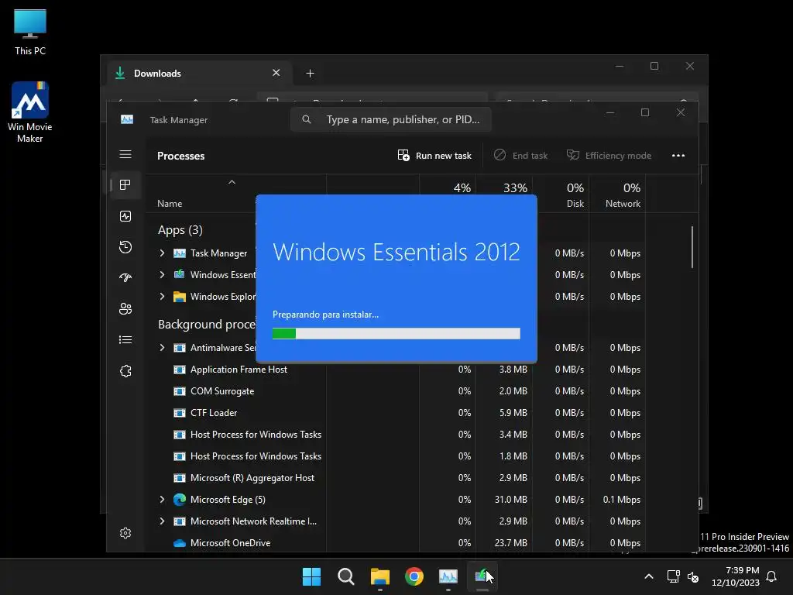The height and width of the screenshot is (595, 793).
Task: Expand the Microsoft Edge (5) row
Action: coord(162,500)
